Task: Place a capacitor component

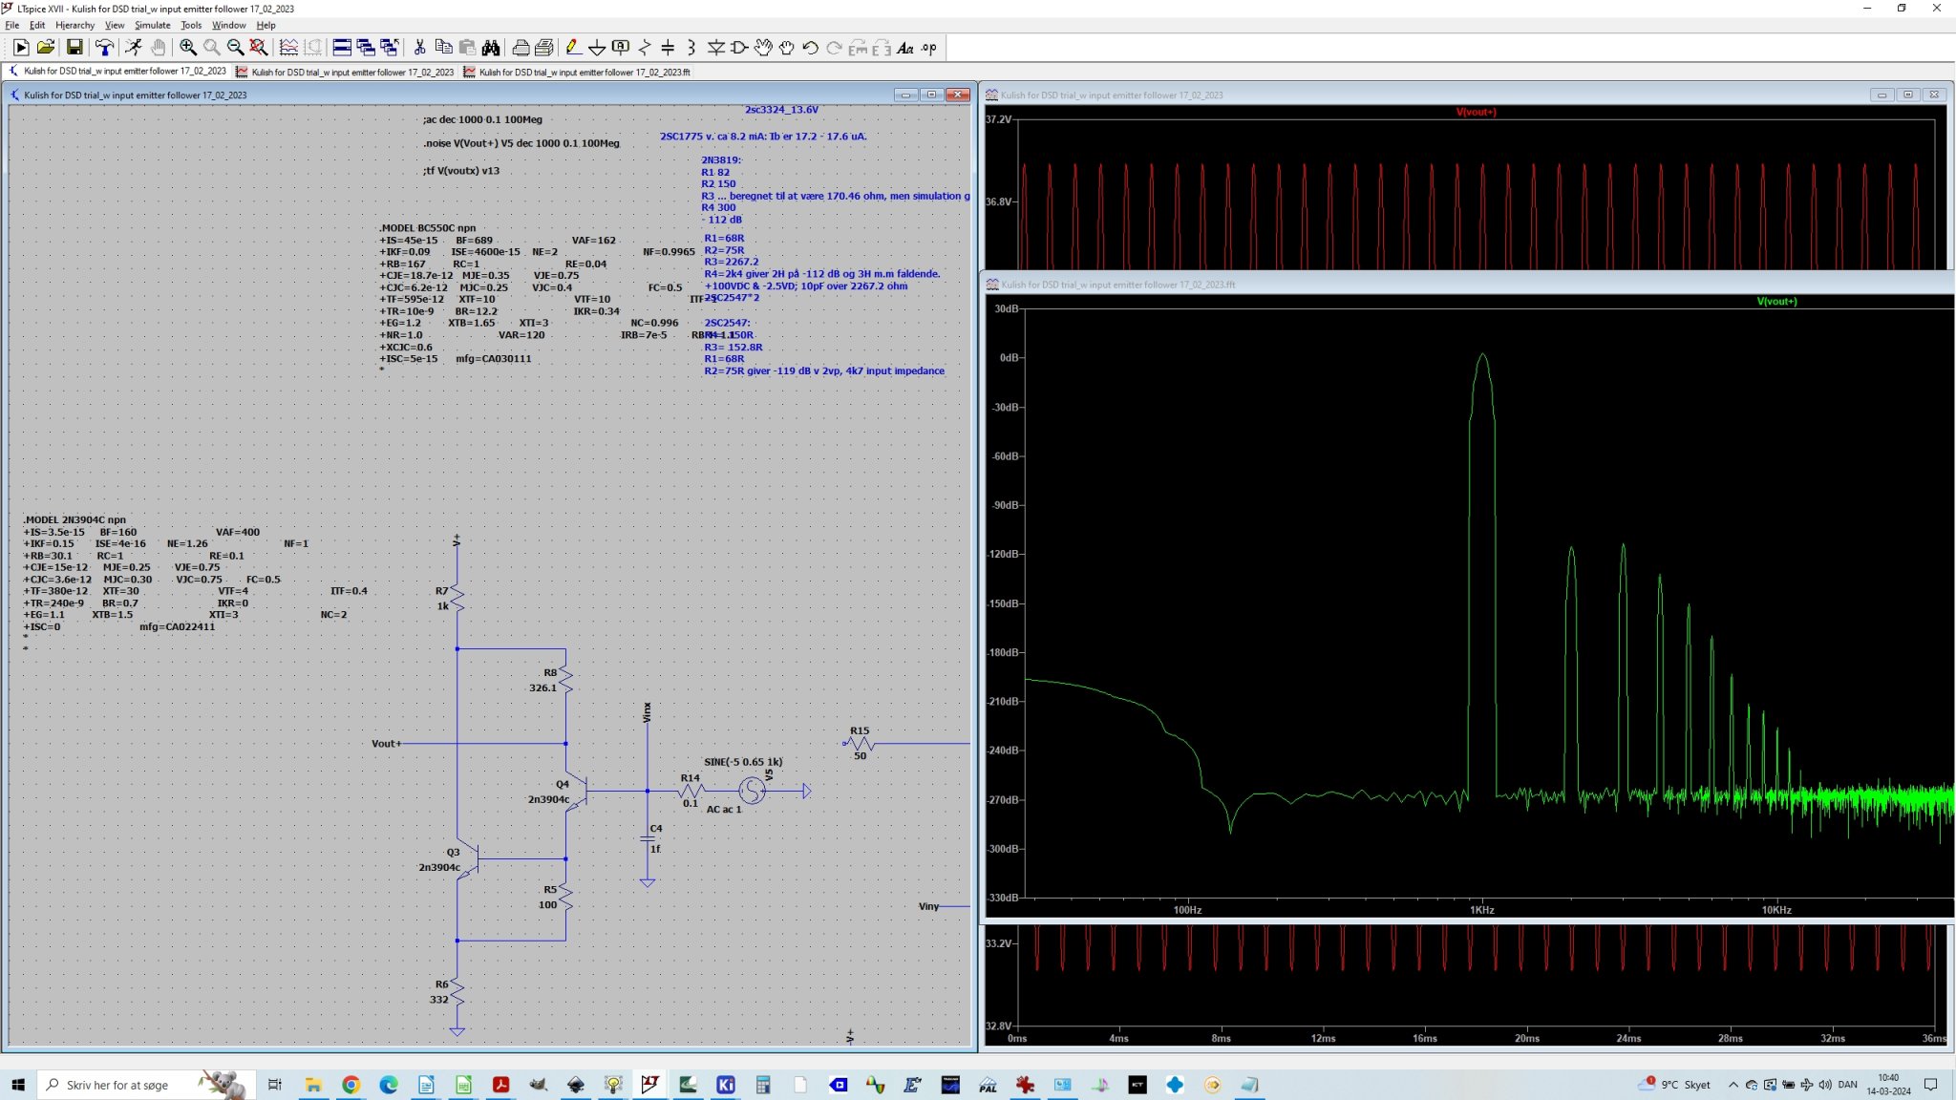Action: (x=669, y=48)
